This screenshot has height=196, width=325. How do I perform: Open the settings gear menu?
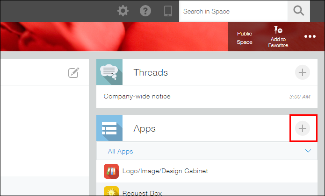coord(123,11)
